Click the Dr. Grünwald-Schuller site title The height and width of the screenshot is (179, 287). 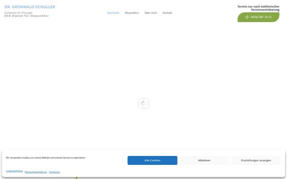[x=29, y=7]
